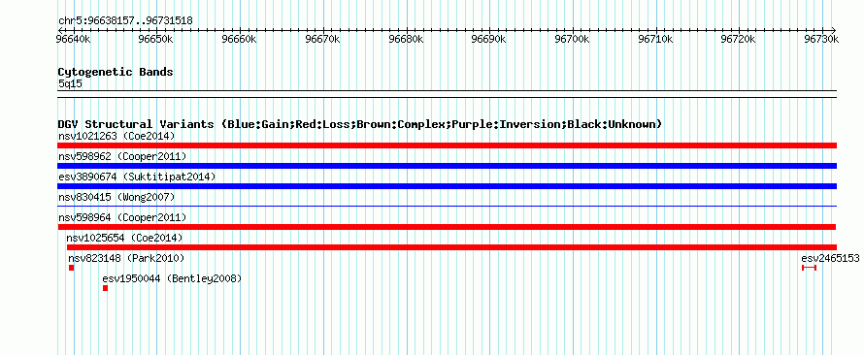Click the DGV Structural Variants track title
This screenshot has width=864, height=355.
360,124
